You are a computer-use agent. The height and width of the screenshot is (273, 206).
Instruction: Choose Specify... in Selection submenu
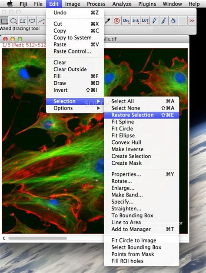pos(142,202)
